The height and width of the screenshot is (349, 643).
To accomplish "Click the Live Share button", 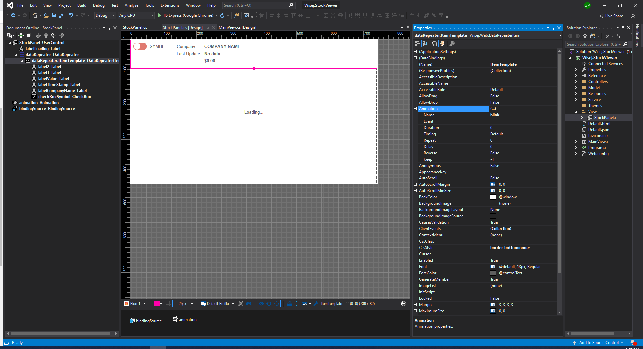I will click(611, 16).
